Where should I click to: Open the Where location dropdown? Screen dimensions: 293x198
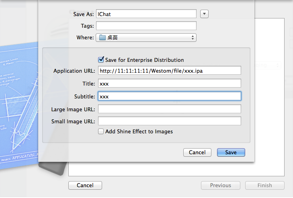[146, 38]
